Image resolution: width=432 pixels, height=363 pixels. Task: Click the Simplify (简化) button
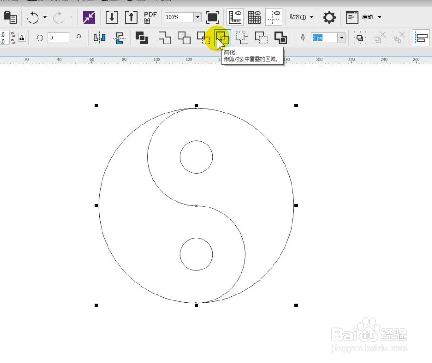[x=222, y=38]
